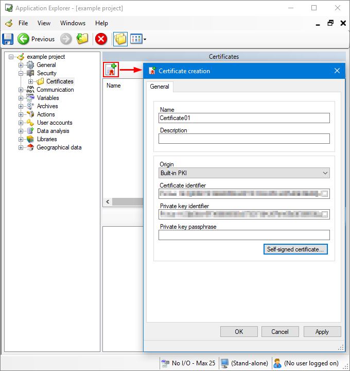Expand the Variables tree node
This screenshot has width=350, height=371.
[x=21, y=98]
